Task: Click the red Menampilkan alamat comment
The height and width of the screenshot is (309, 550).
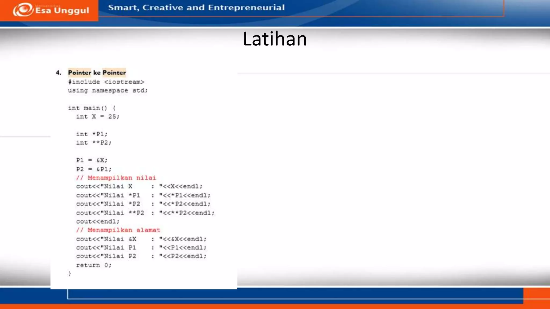Action: coord(118,230)
